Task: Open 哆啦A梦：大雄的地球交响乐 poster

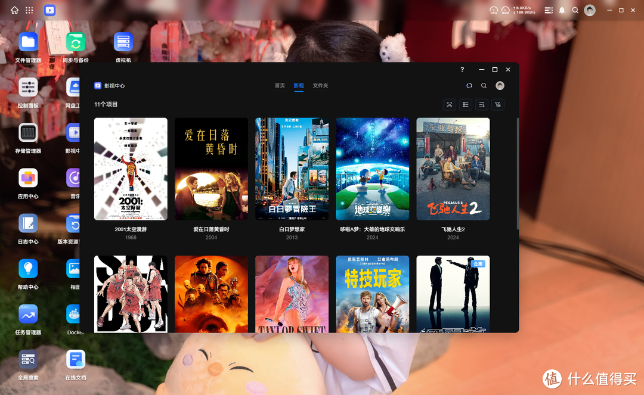Action: (373, 169)
